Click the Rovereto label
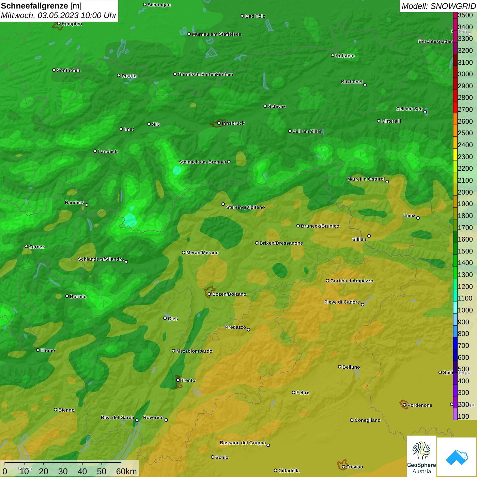The image size is (477, 477). (x=153, y=417)
